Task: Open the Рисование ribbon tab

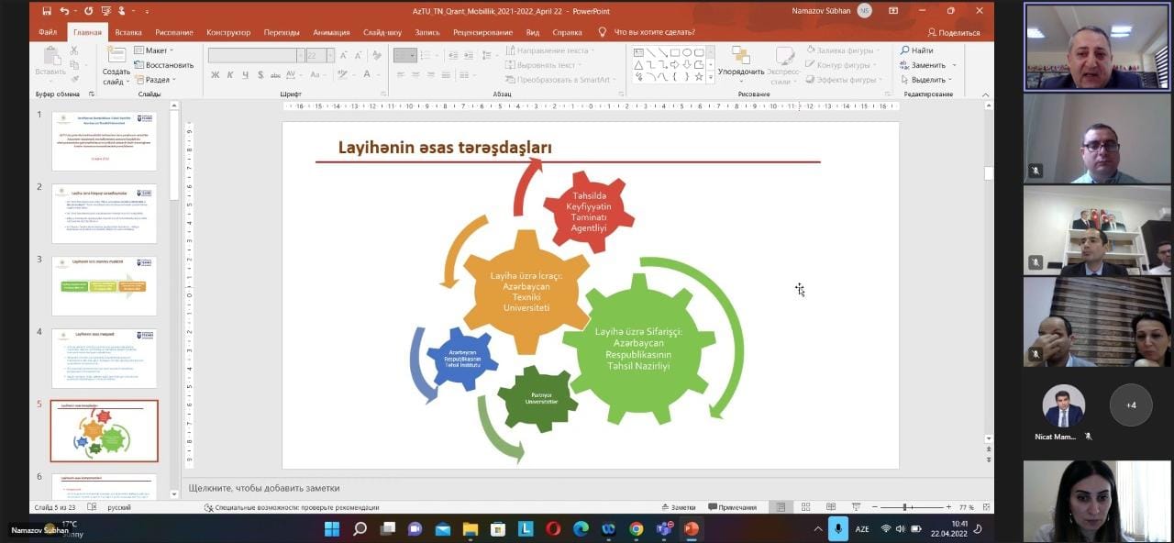Action: [174, 32]
